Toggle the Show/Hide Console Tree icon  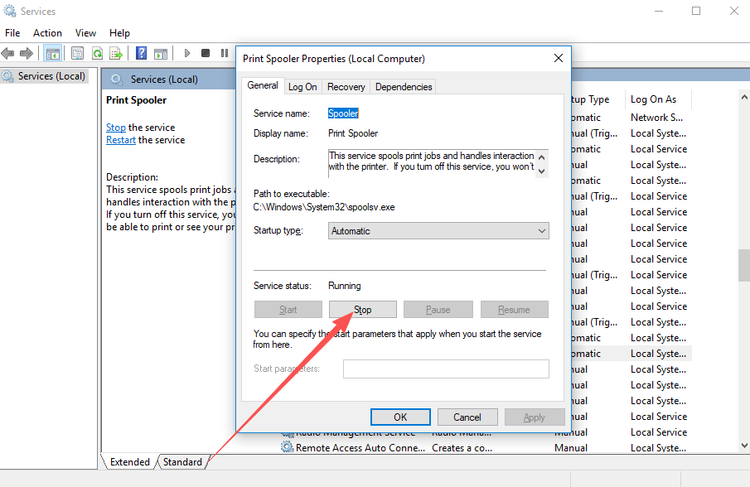coord(52,53)
